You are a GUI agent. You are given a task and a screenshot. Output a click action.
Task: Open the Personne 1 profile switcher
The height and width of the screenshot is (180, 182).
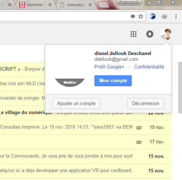coord(129,3)
